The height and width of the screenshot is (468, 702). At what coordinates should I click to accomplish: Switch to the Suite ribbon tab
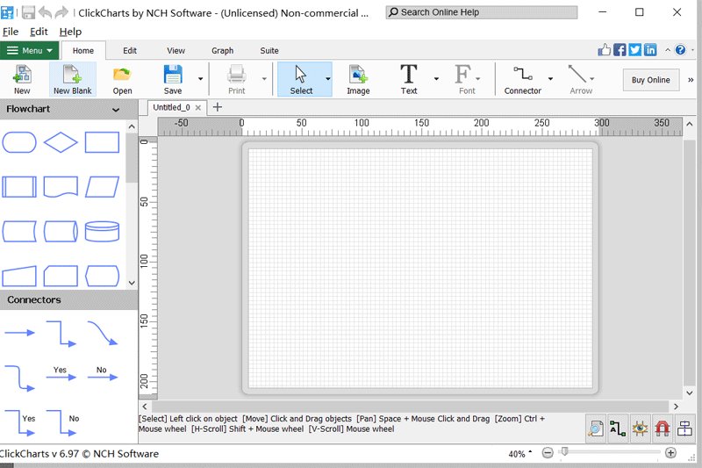269,51
